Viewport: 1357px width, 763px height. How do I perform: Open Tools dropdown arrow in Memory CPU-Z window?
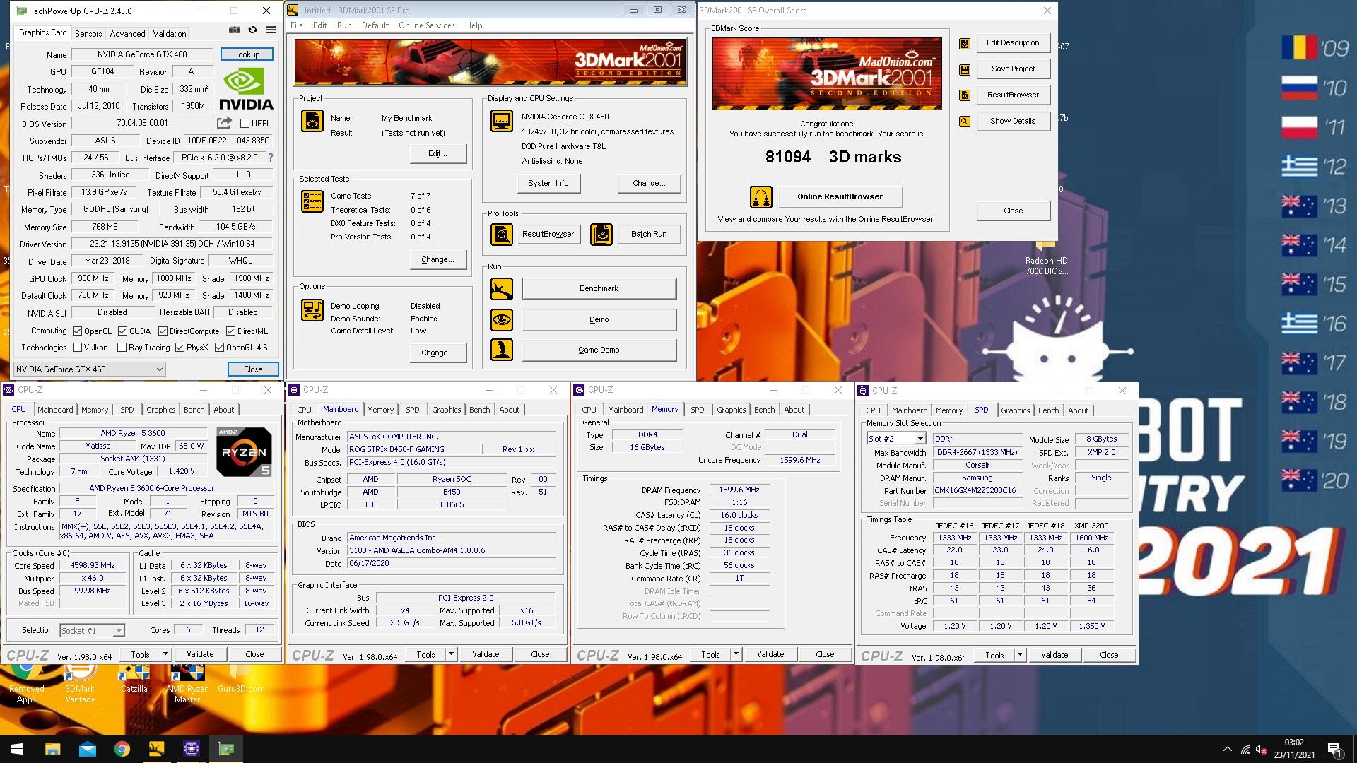[x=736, y=654]
